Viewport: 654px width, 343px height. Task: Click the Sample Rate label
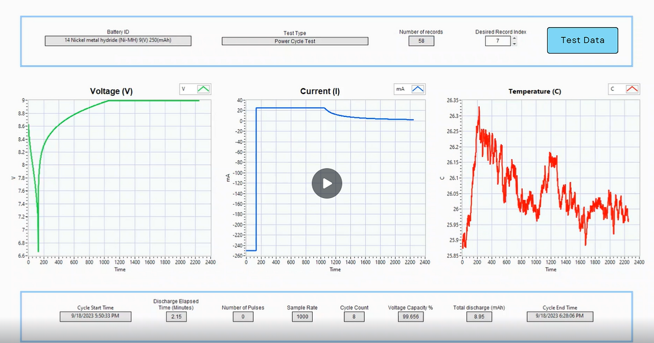(302, 308)
